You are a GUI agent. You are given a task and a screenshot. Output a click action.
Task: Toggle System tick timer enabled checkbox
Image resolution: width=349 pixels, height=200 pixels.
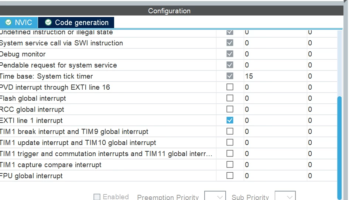230,76
